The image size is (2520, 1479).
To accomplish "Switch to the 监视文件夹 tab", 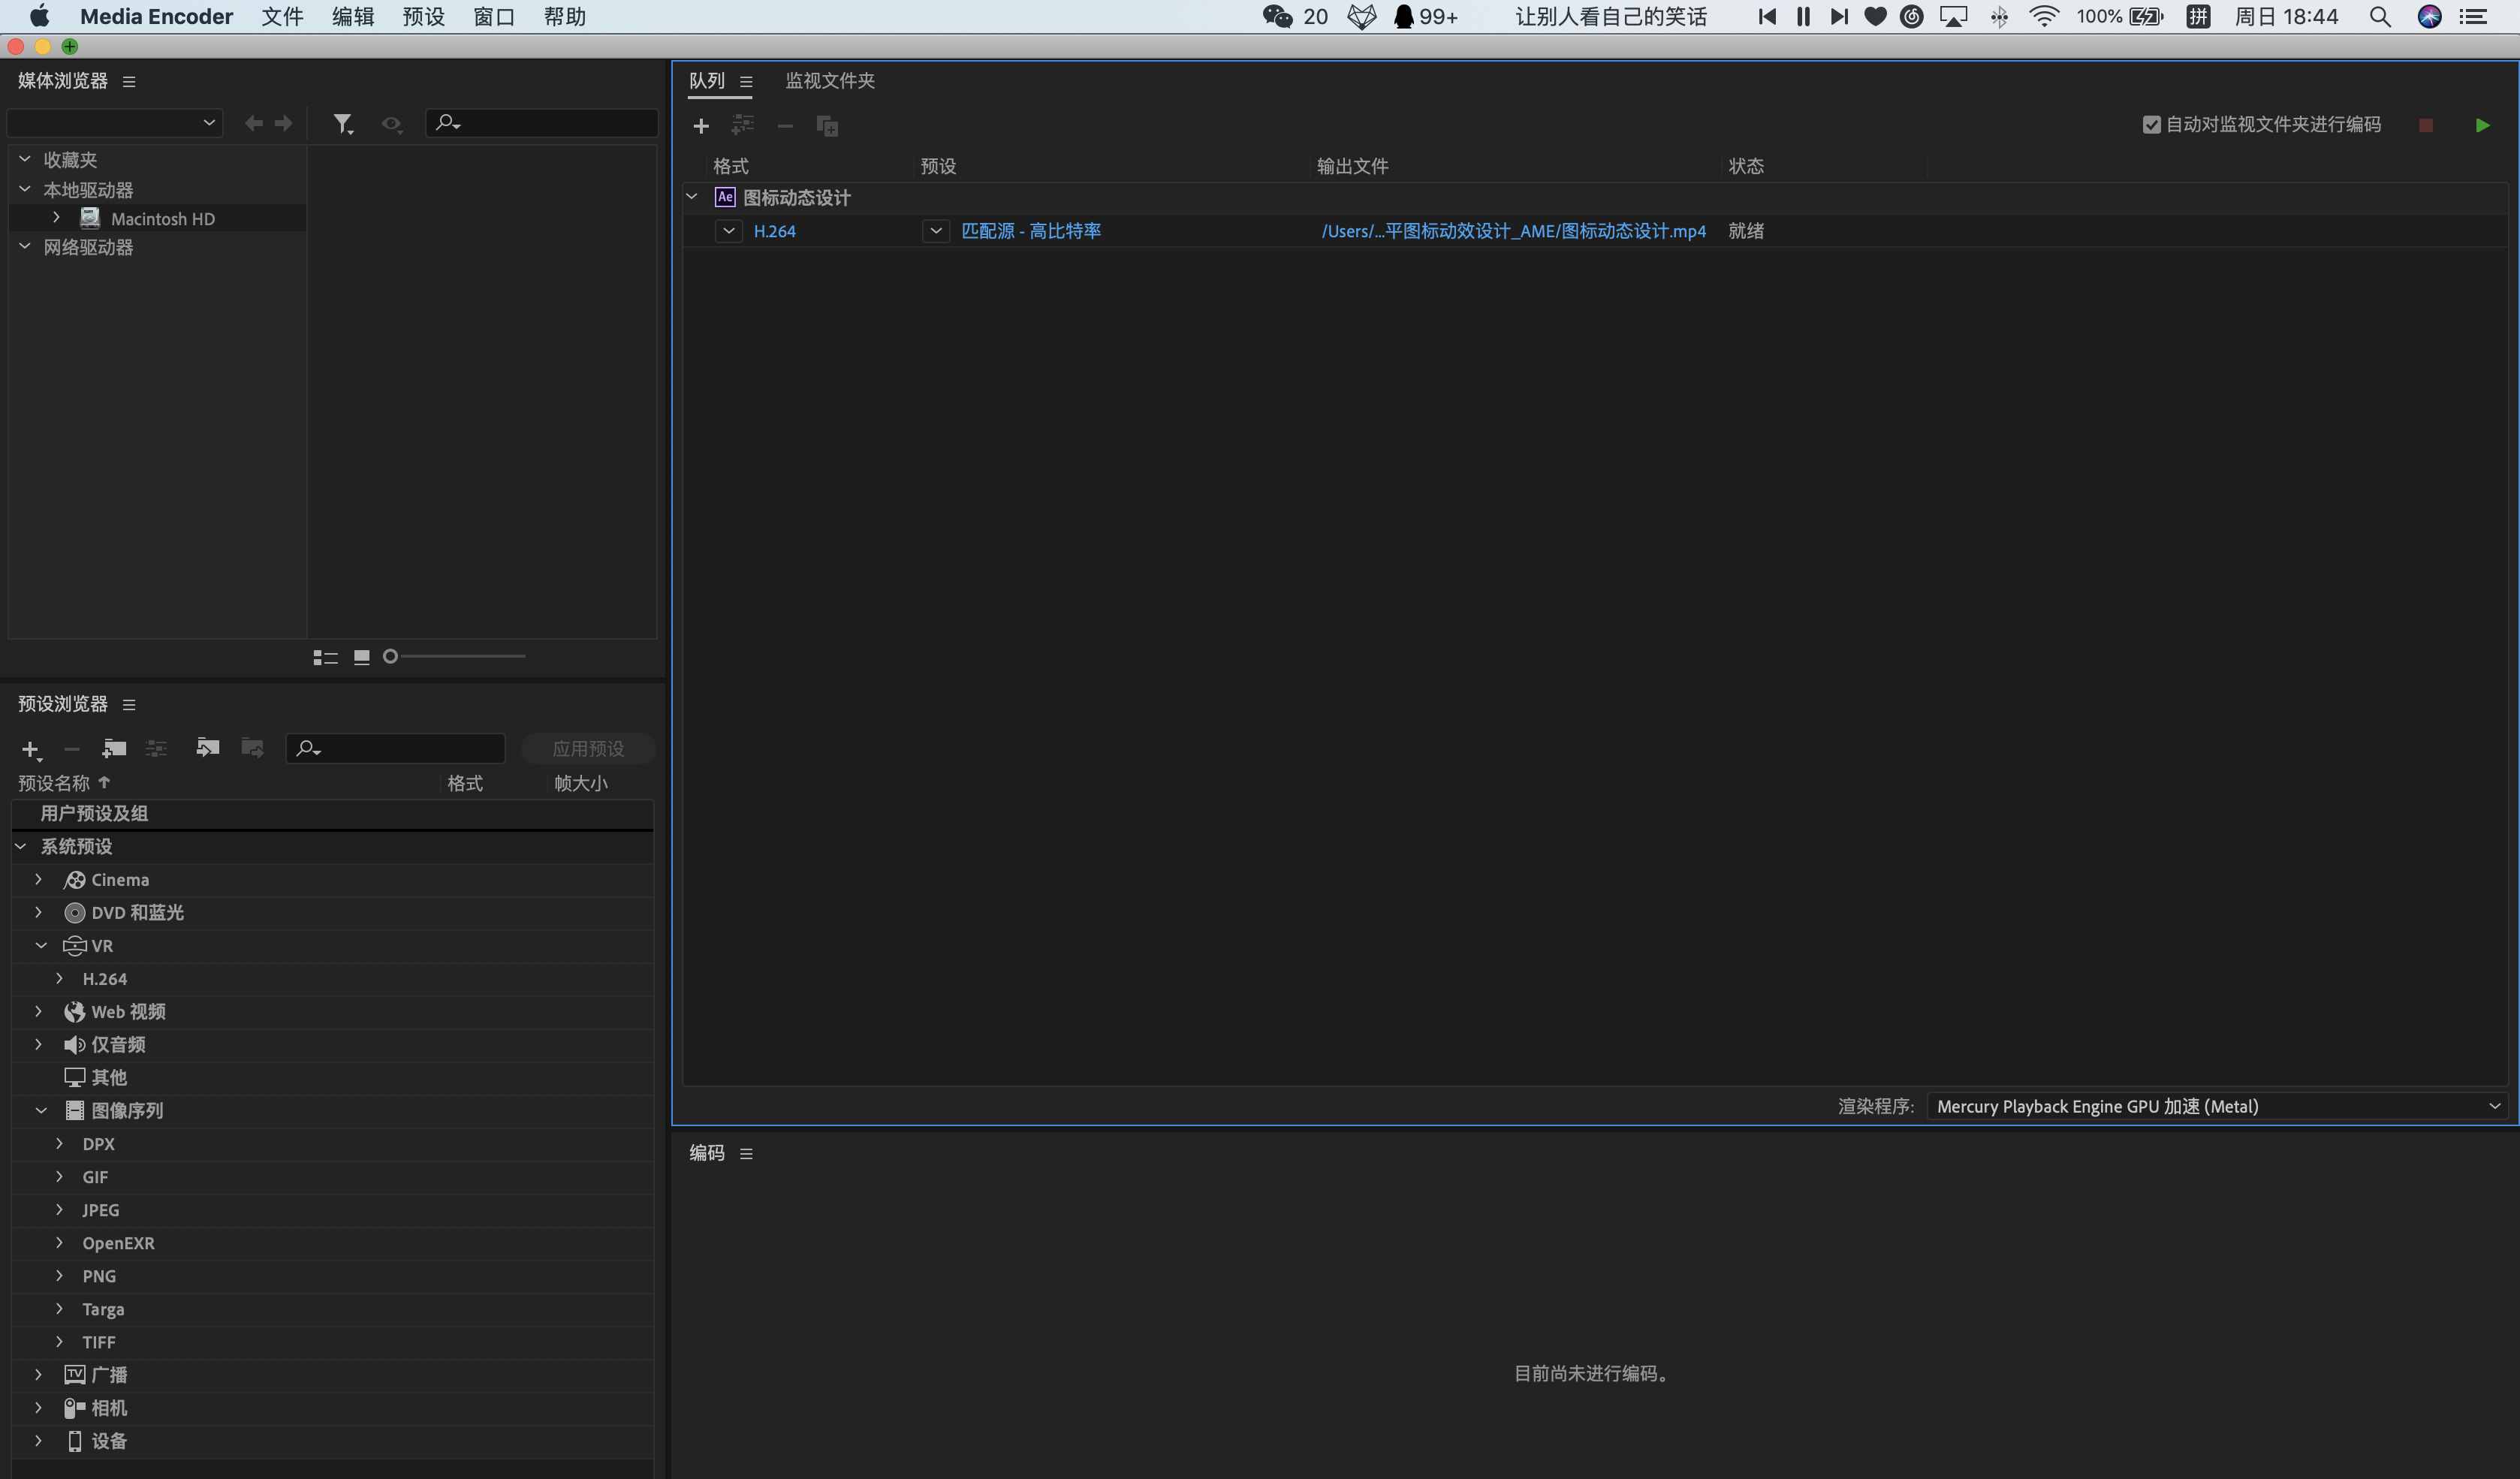I will tap(830, 81).
